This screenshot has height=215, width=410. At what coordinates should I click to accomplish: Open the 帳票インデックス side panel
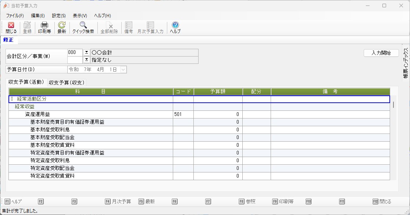[406, 63]
